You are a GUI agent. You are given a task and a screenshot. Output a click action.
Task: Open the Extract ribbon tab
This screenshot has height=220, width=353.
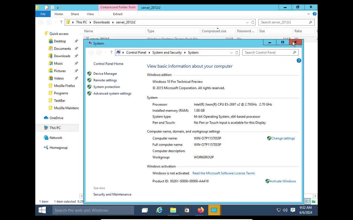(x=118, y=14)
